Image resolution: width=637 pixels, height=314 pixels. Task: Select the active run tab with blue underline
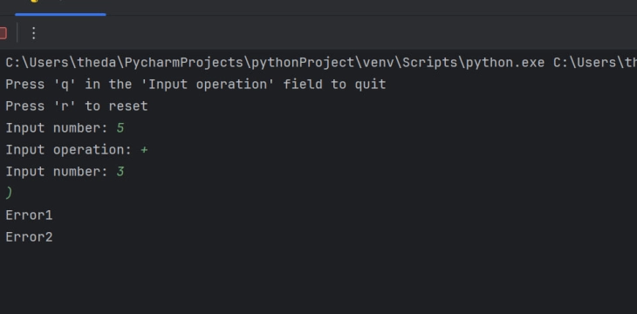(60, 7)
